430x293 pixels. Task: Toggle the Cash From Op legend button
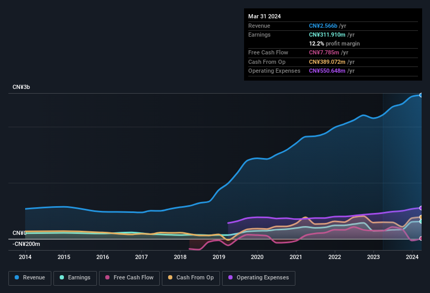click(191, 278)
